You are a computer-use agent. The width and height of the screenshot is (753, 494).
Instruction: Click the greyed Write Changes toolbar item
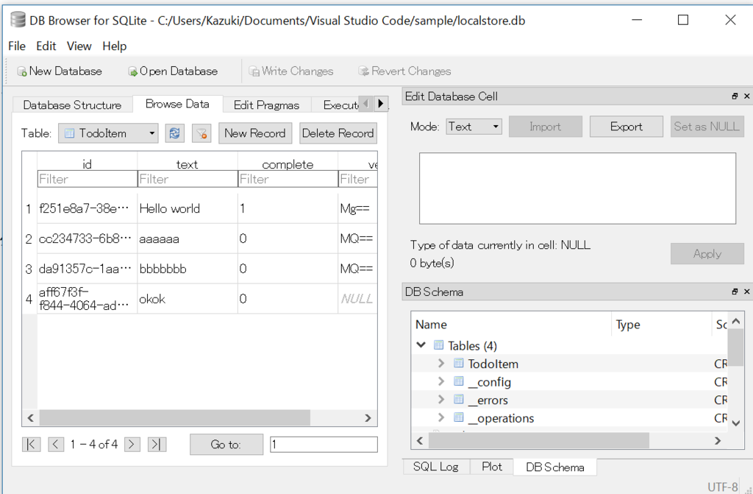point(291,71)
